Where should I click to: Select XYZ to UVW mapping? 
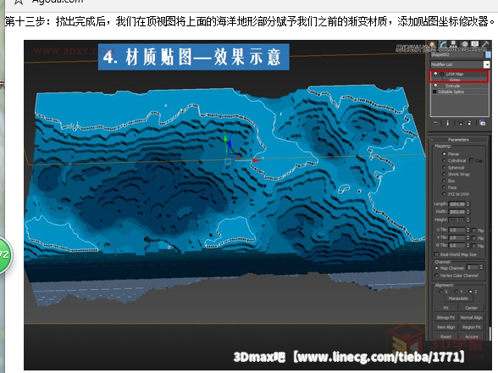click(x=444, y=194)
